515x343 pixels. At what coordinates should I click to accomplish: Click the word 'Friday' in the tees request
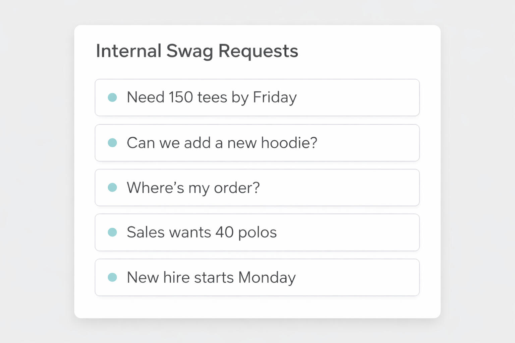click(x=275, y=97)
